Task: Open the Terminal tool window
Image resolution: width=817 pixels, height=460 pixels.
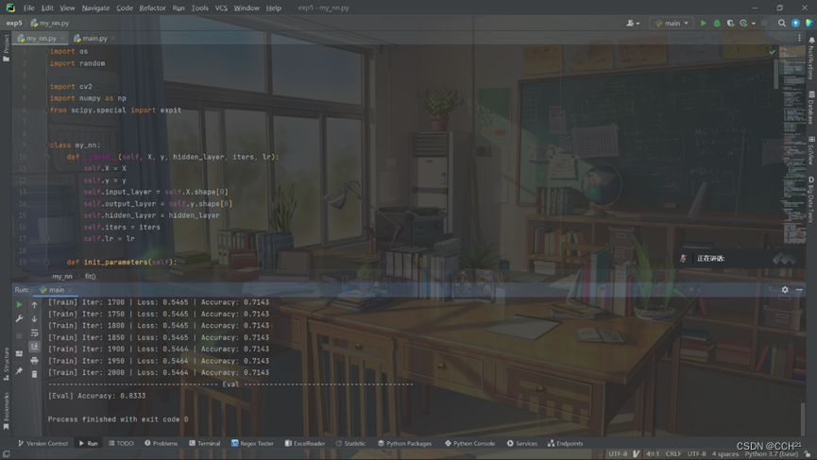Action: point(204,443)
